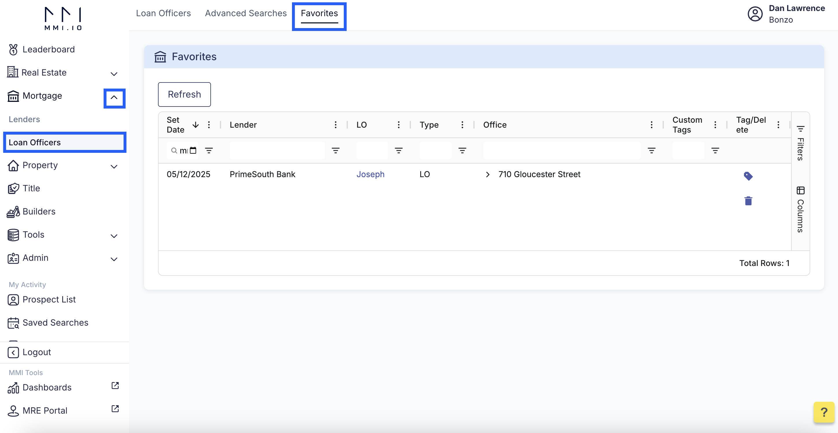Expand the 710 Gloucester Street office row

[487, 174]
